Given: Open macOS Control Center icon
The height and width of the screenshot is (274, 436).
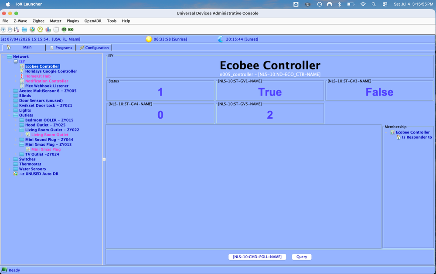Looking at the screenshot, I should (x=385, y=4).
